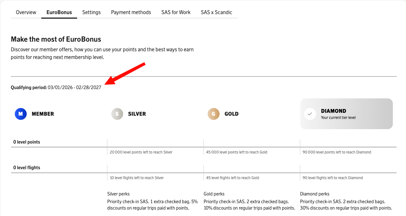Viewport: 406px width, 216px height.
Task: Click the Qualifying period date range
Action: [74, 87]
